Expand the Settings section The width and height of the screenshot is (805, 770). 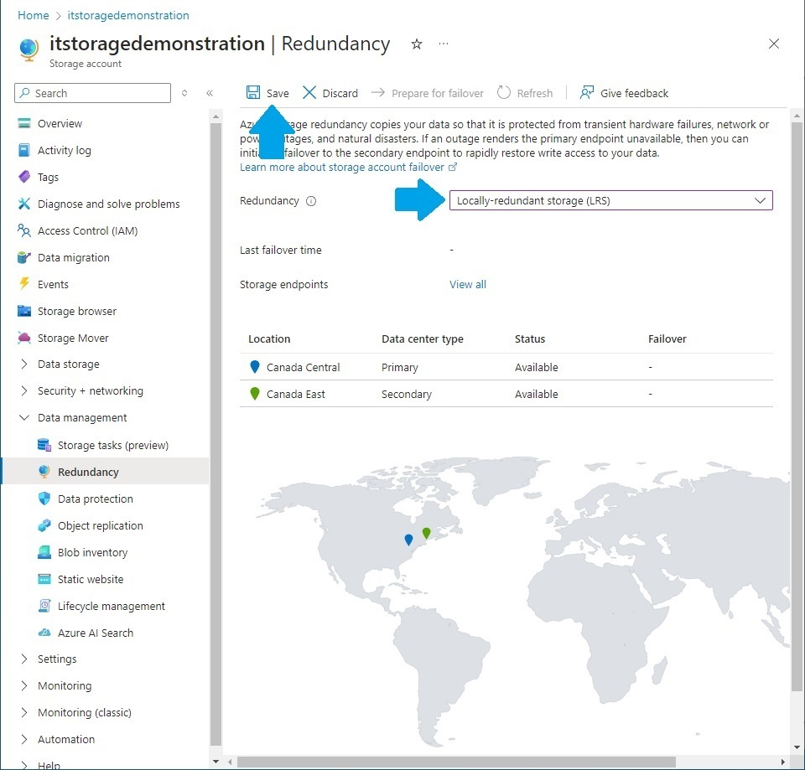(24, 659)
